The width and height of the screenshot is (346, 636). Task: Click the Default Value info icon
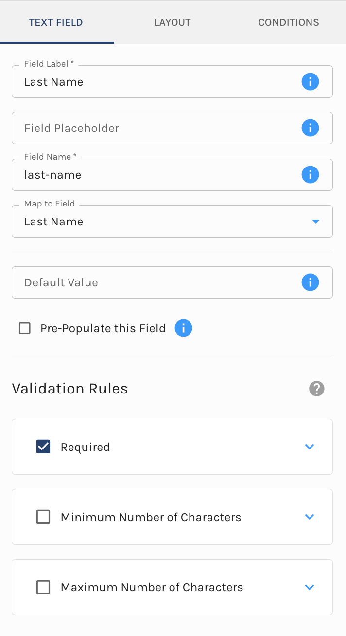310,282
